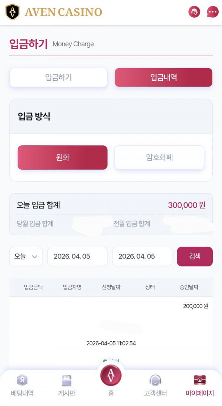Select 원화 as deposit method
Image resolution: width=222 pixels, height=406 pixels.
click(x=62, y=157)
